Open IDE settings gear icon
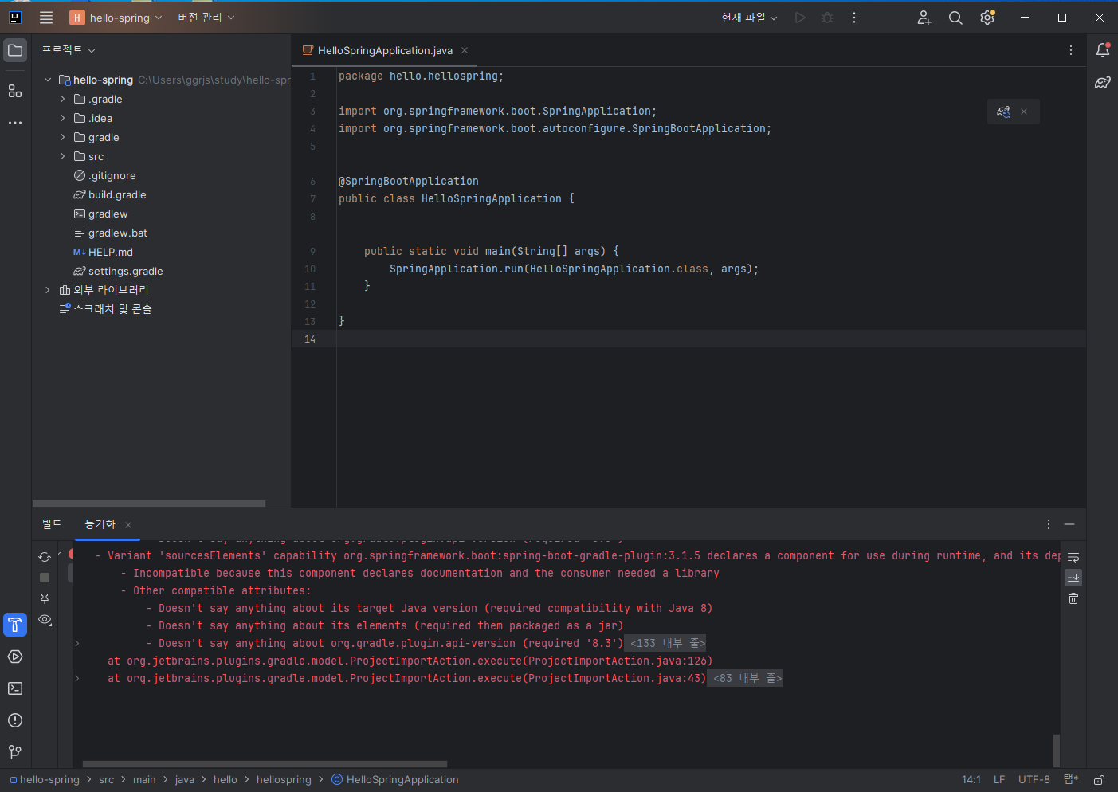Screen dimensions: 1118x792 coord(987,18)
